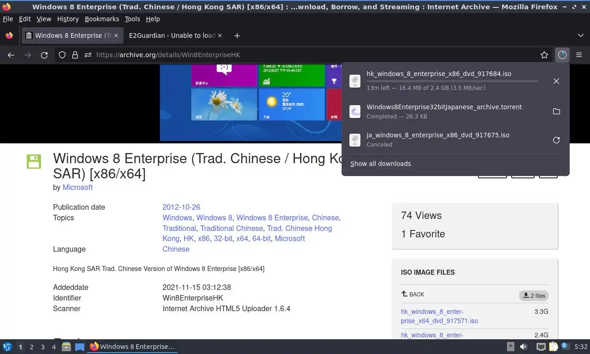The width and height of the screenshot is (590, 354).
Task: Bookmark this page with the star icon
Action: click(544, 55)
